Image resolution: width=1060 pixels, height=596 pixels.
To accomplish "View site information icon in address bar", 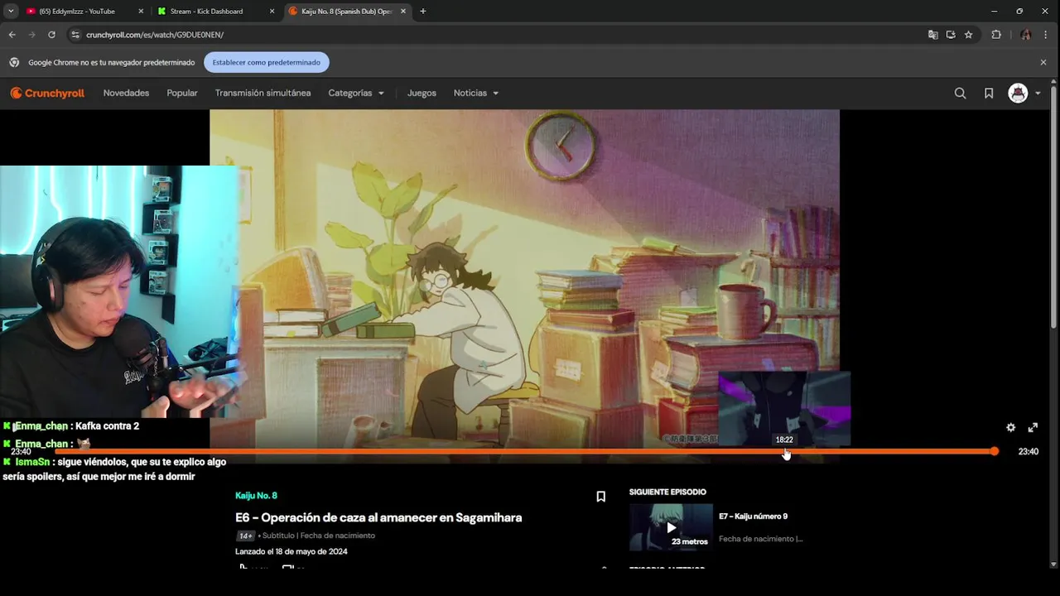I will [x=75, y=35].
